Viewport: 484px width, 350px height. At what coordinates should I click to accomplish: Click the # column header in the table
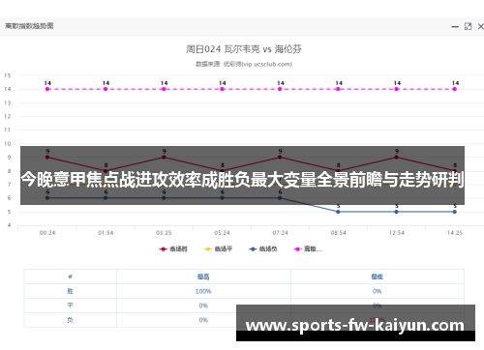click(70, 277)
